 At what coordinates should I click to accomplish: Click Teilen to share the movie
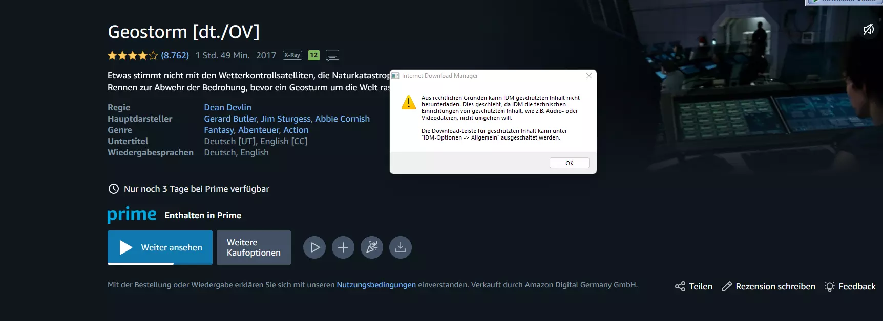693,286
